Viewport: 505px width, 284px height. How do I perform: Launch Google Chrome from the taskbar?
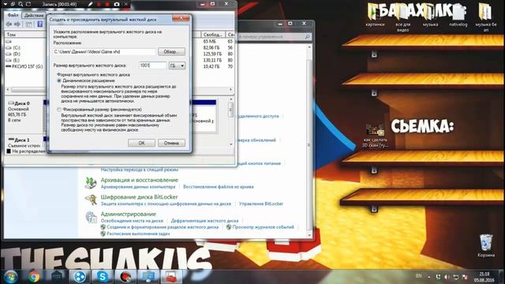point(33,277)
